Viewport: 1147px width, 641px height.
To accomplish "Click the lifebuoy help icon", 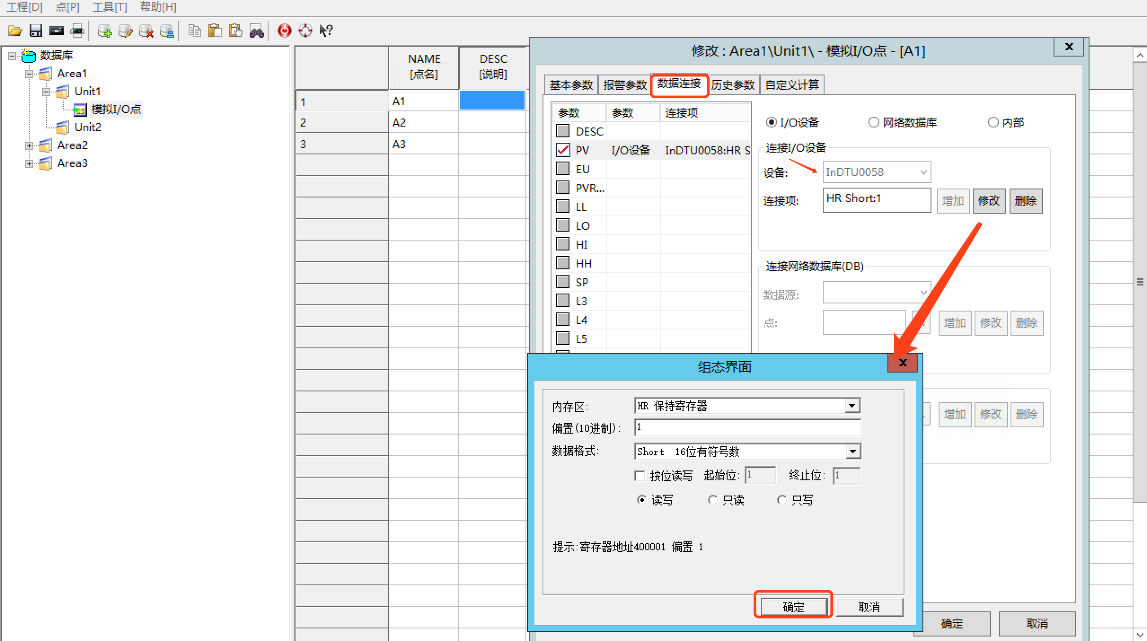I will pyautogui.click(x=305, y=31).
